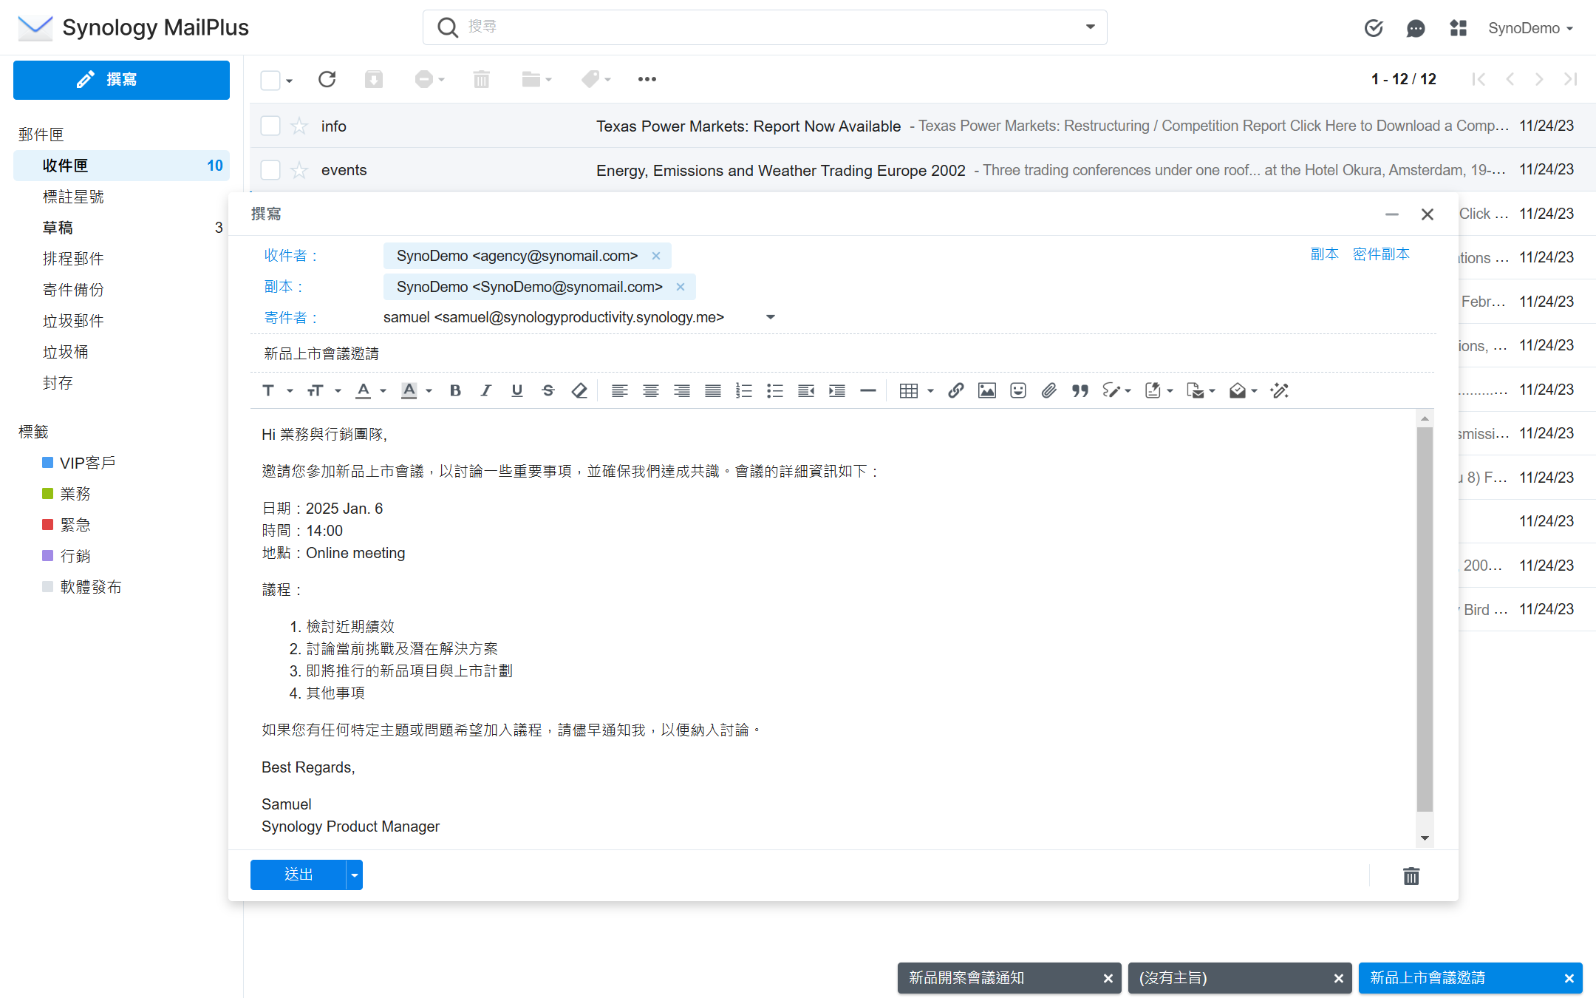Insert a hyperlink
Viewport: 1596px width, 998px height.
pos(955,390)
